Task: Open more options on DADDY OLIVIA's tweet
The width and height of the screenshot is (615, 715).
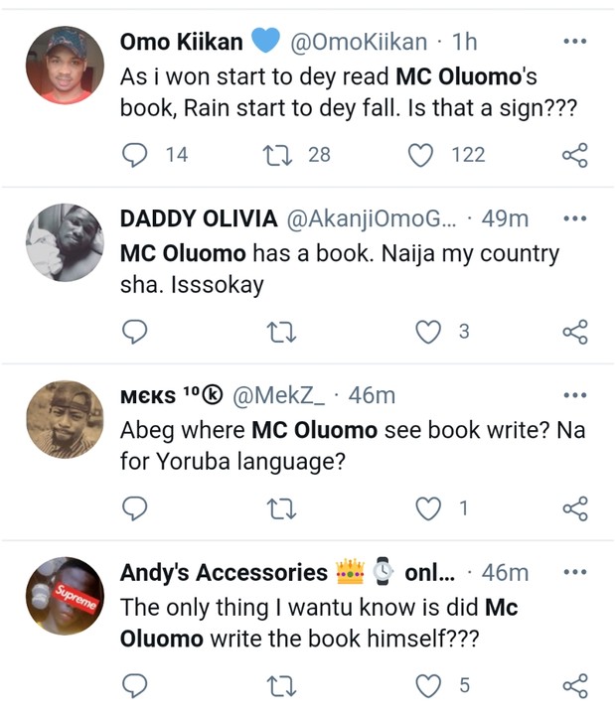Action: point(575,217)
